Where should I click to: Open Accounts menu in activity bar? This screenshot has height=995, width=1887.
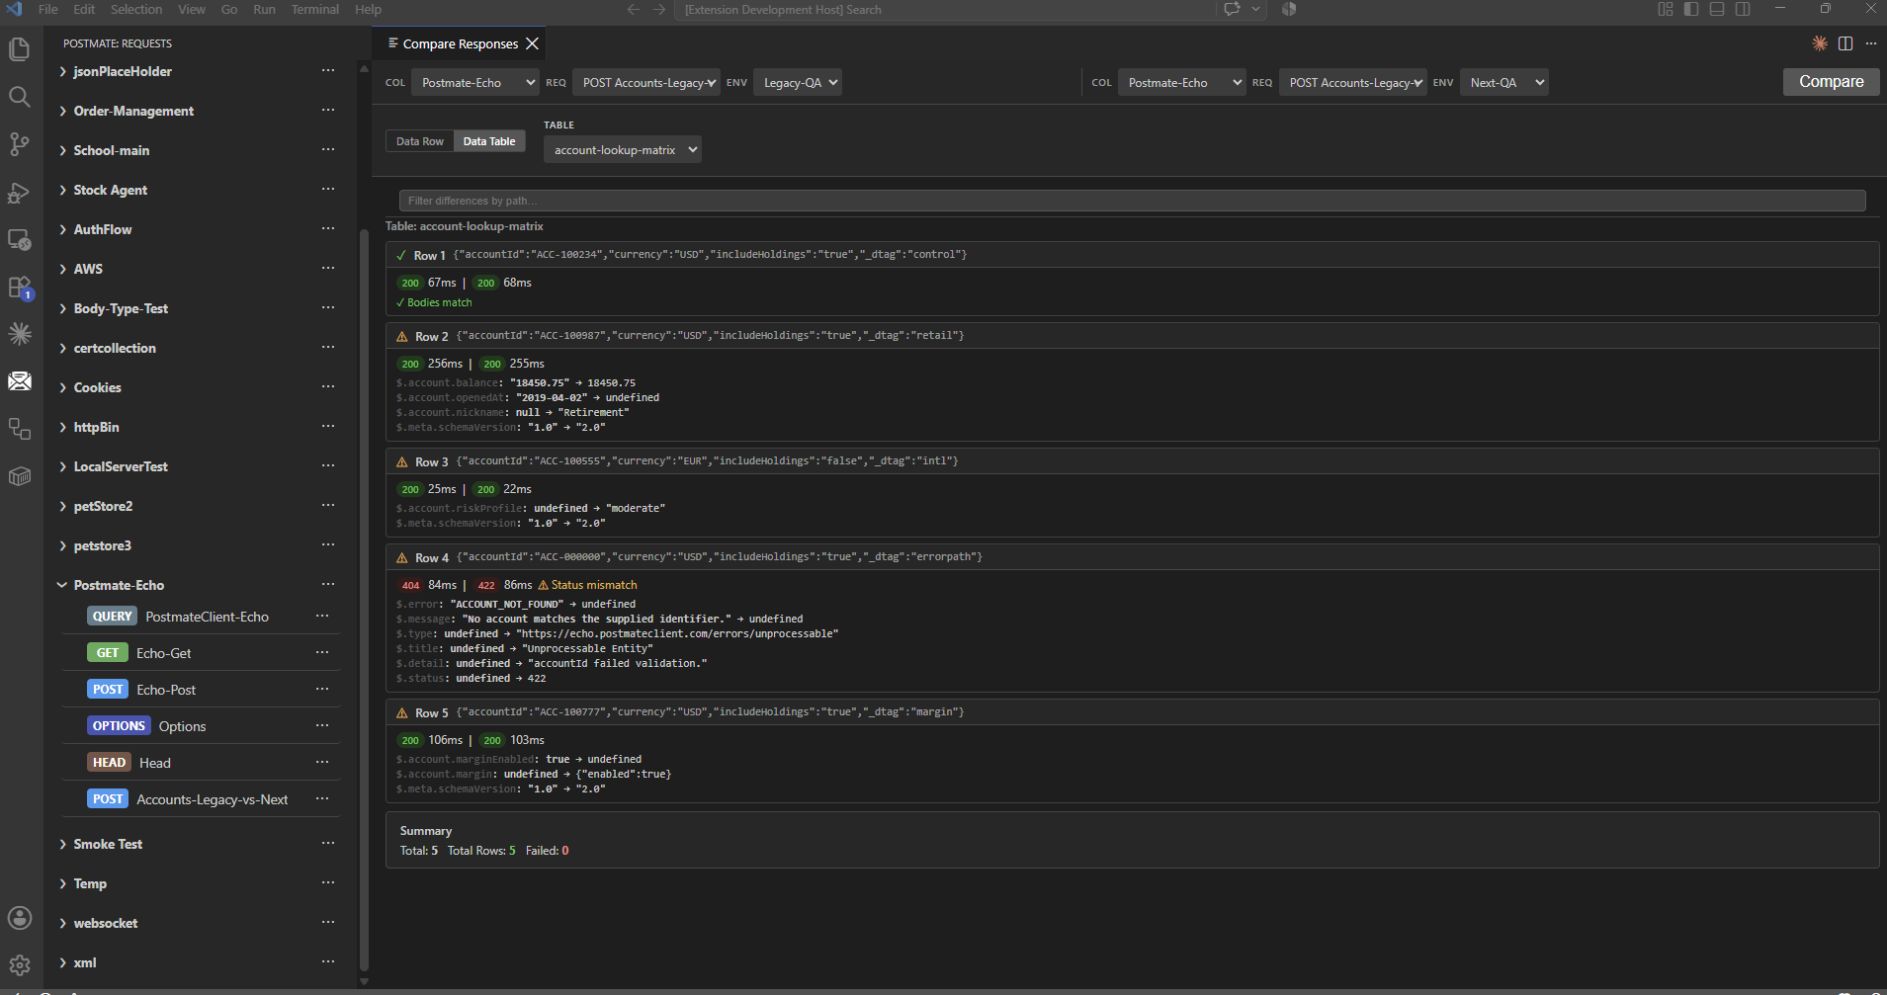(19, 918)
